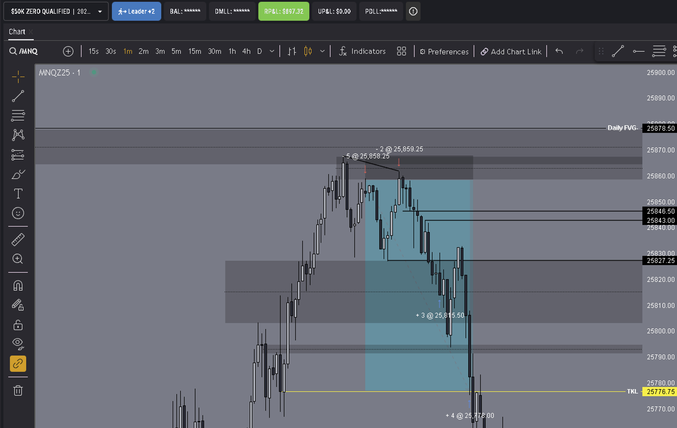The height and width of the screenshot is (428, 677).
Task: Hide all drawings with eye icon
Action: pos(18,344)
